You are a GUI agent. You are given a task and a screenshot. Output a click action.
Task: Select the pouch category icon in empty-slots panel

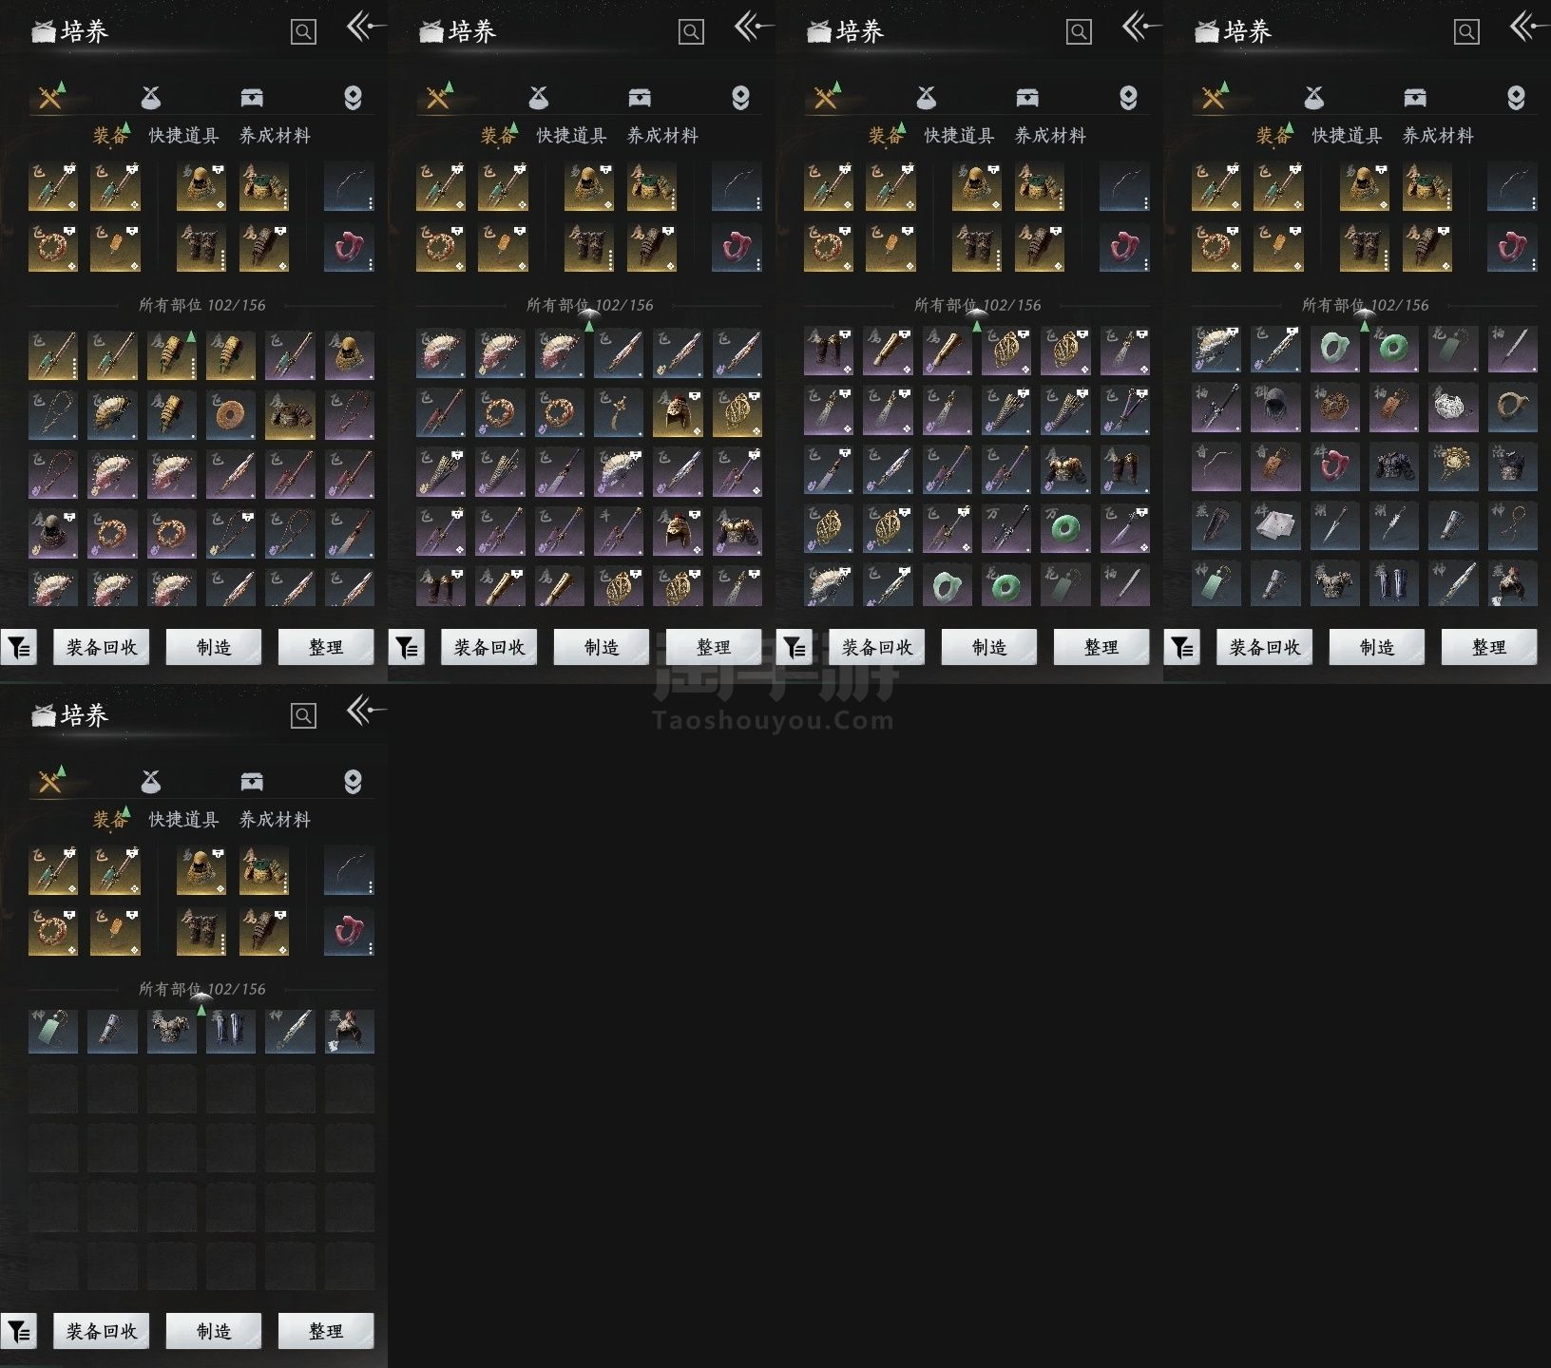(151, 781)
